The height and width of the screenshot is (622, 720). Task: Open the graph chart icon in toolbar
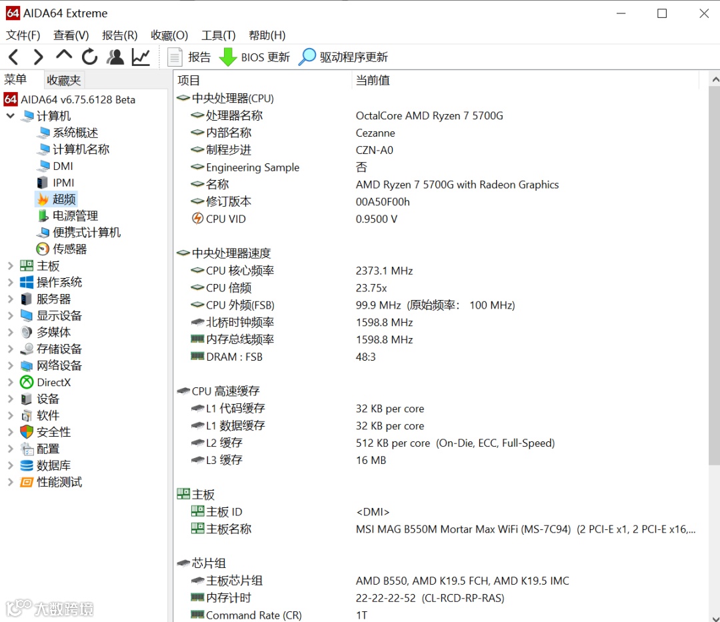141,57
